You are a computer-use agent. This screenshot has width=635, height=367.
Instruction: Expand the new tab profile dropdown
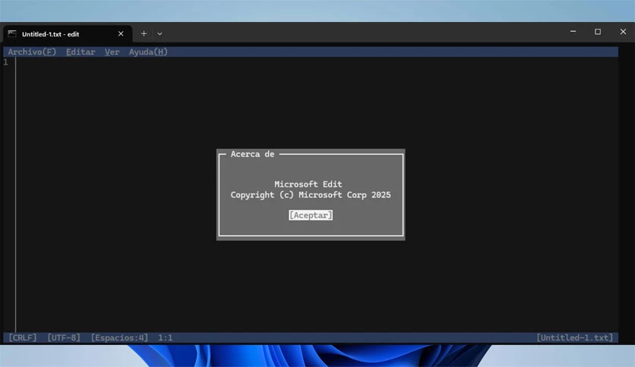(x=160, y=34)
